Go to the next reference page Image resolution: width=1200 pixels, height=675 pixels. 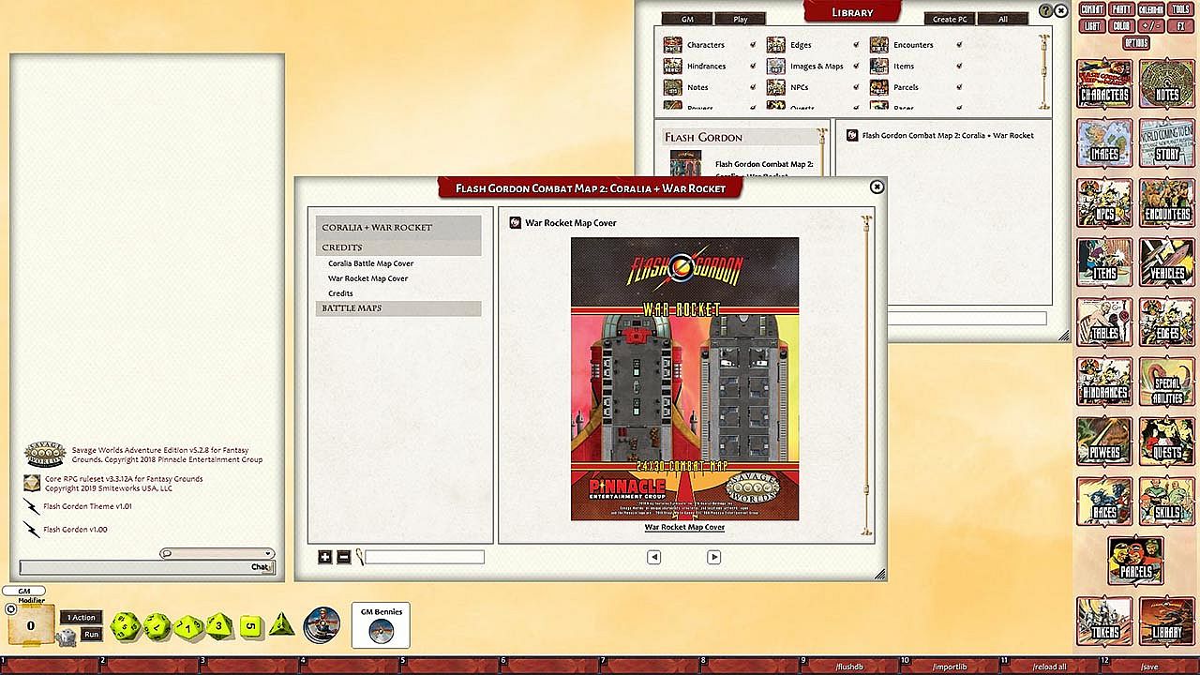pyautogui.click(x=713, y=557)
